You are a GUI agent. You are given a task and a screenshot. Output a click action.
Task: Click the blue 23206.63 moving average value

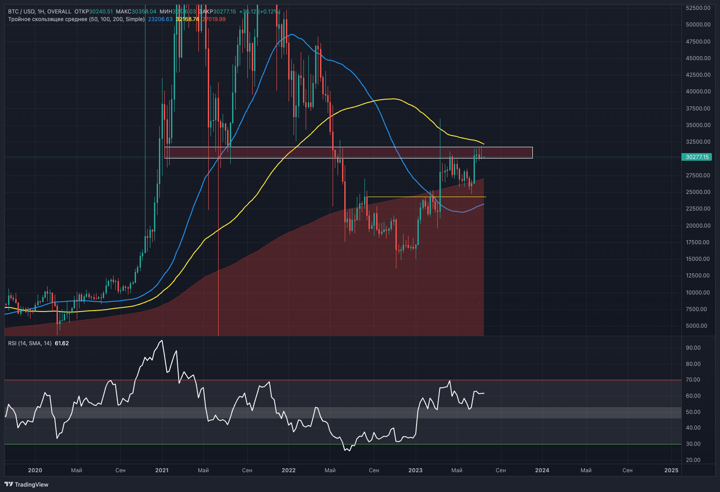(x=160, y=19)
